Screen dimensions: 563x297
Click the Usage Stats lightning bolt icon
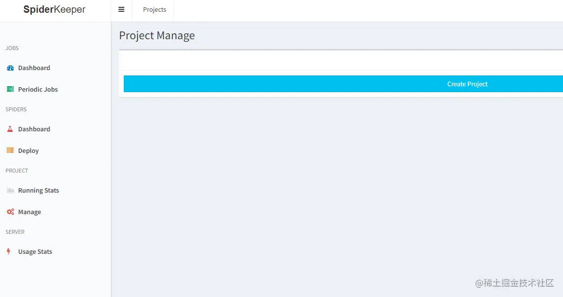9,251
